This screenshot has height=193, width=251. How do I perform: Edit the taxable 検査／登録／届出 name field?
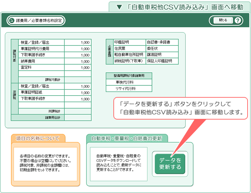point(41,42)
